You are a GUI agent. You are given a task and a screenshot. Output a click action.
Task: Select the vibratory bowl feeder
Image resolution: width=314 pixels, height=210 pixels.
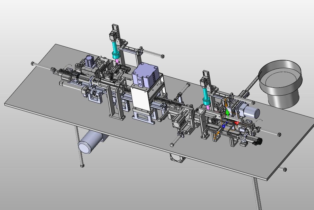click(280, 84)
